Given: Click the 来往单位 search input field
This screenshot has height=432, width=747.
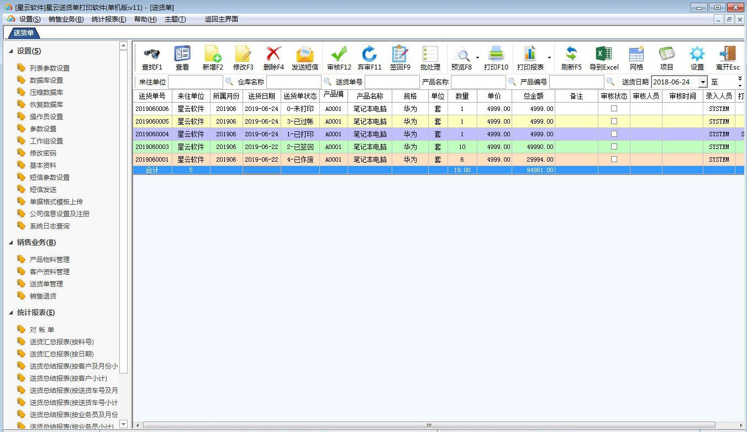Looking at the screenshot, I should pos(195,82).
